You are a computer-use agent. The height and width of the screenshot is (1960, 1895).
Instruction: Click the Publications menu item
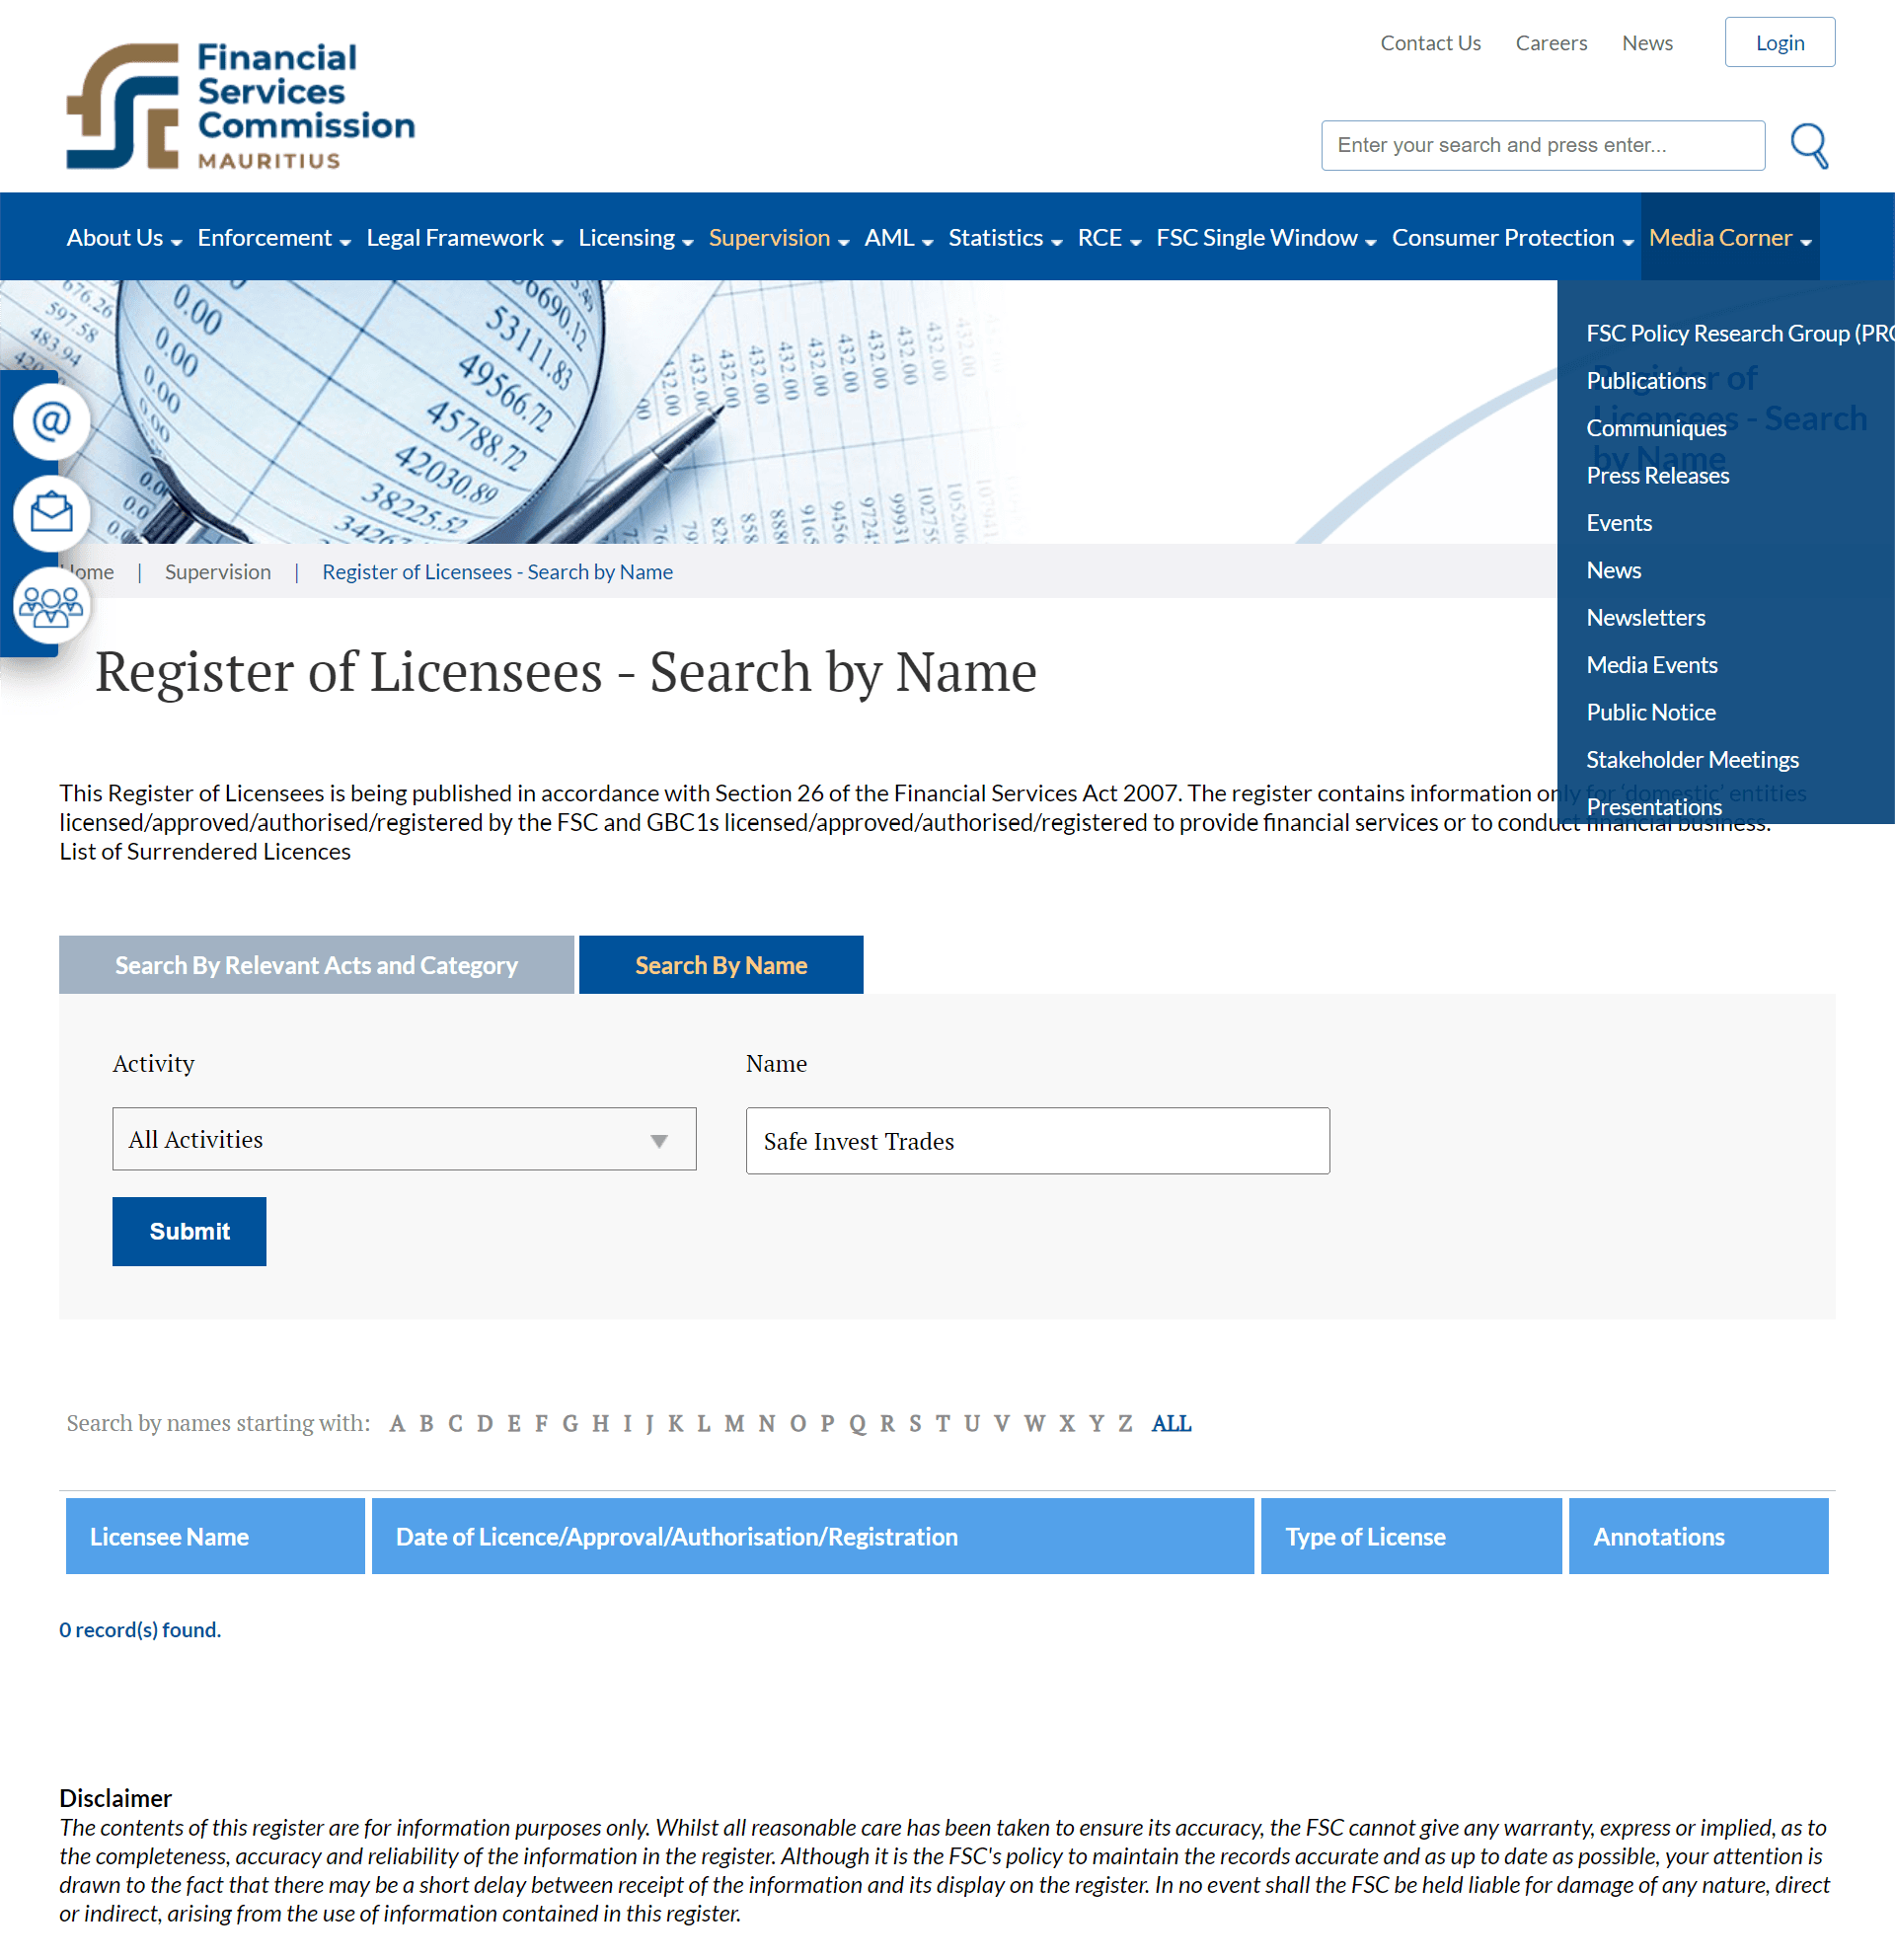1644,380
